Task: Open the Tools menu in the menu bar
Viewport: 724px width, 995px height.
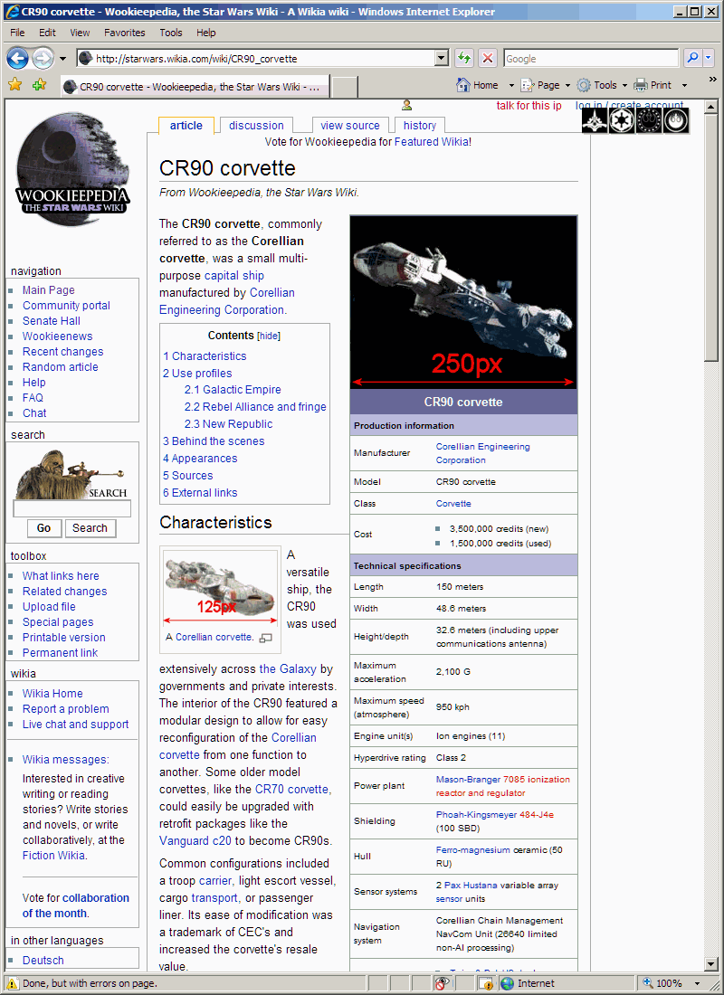Action: (170, 33)
